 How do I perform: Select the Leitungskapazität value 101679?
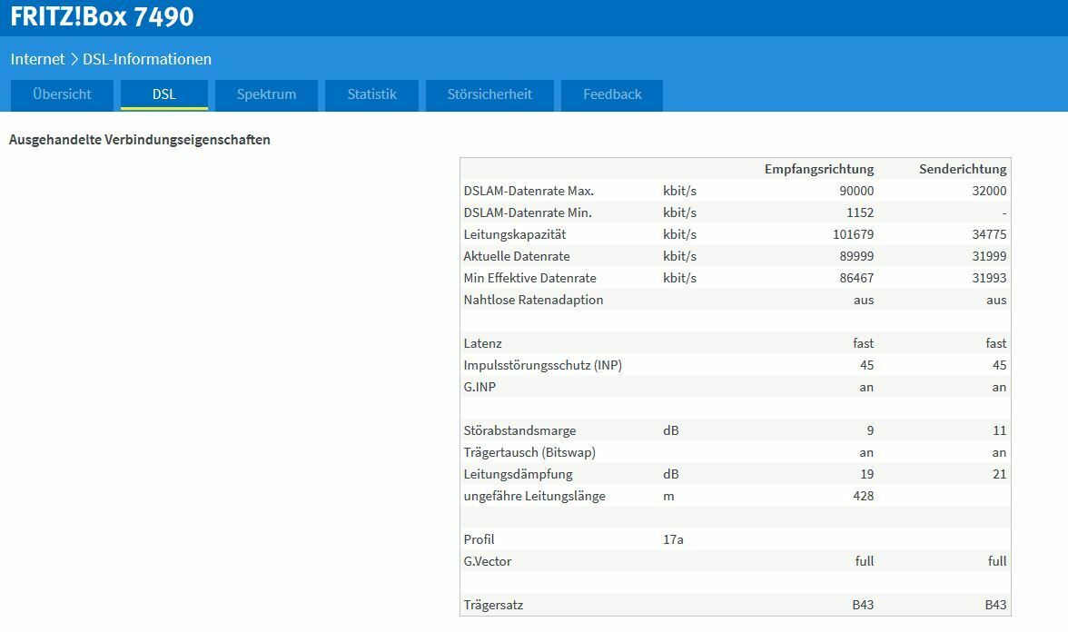(x=854, y=234)
